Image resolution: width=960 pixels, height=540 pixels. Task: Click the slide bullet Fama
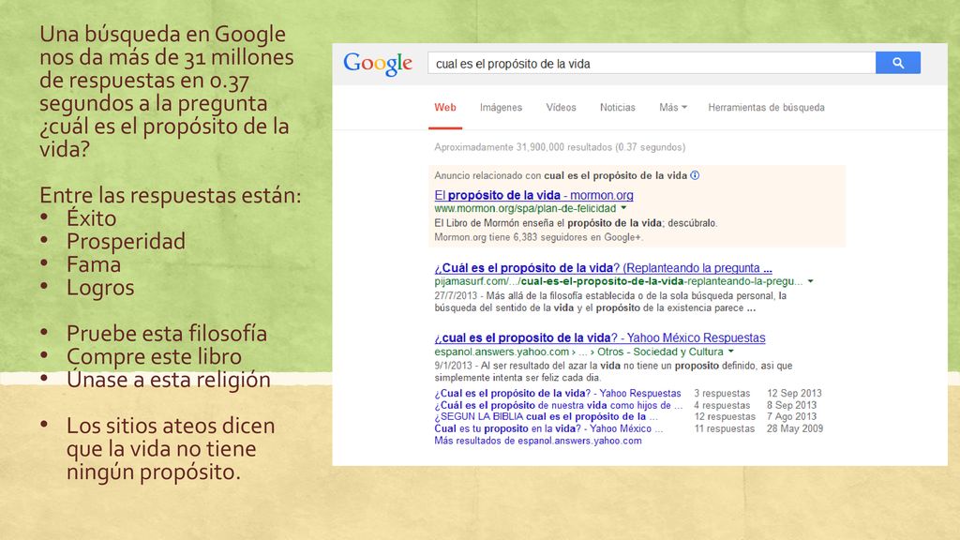point(94,264)
